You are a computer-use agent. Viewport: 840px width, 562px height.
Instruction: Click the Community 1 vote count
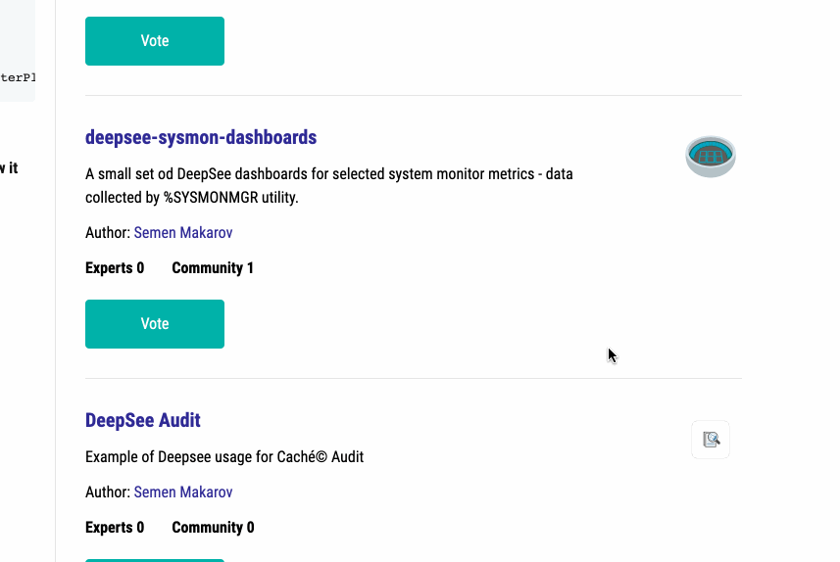tap(213, 268)
